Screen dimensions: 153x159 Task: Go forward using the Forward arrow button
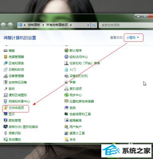click(10, 25)
